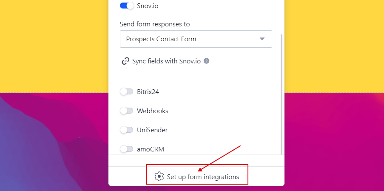
Task: Disable the Snov.io integration toggle
Action: click(127, 6)
